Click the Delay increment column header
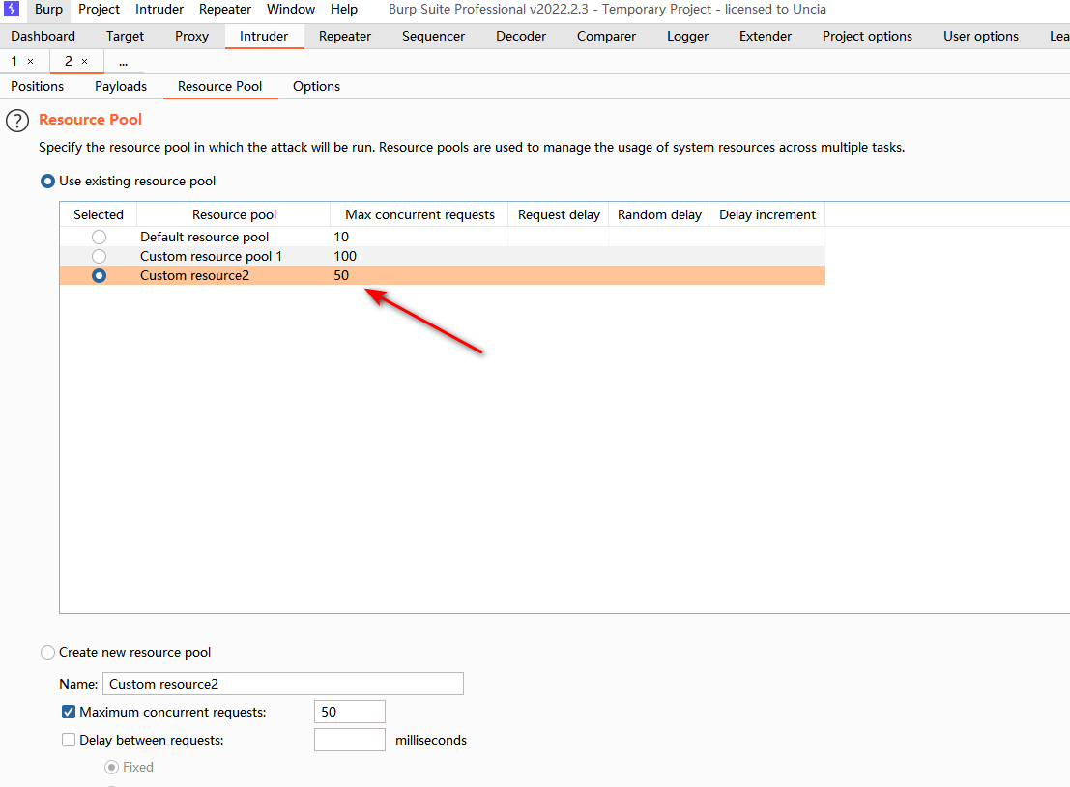 point(767,214)
